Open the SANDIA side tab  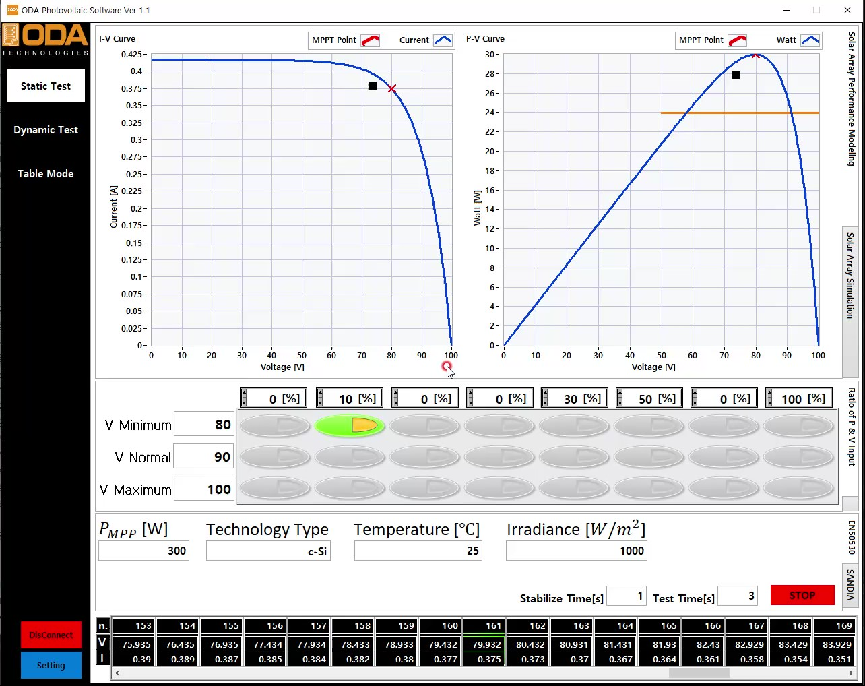point(850,584)
